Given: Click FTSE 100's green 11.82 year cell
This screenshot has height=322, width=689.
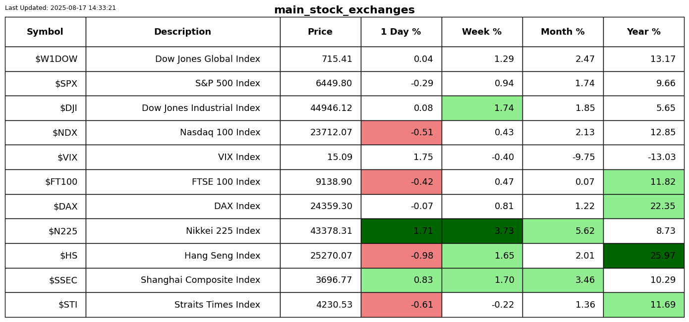Looking at the screenshot, I should [643, 182].
